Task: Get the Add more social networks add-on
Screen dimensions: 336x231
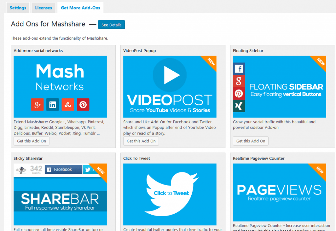Action: (31, 141)
